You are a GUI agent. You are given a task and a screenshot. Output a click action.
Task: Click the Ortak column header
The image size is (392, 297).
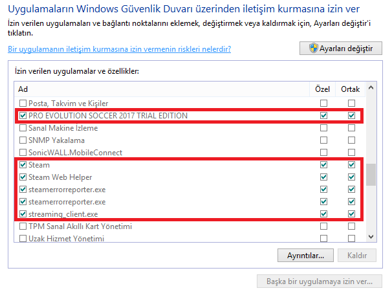pos(350,89)
